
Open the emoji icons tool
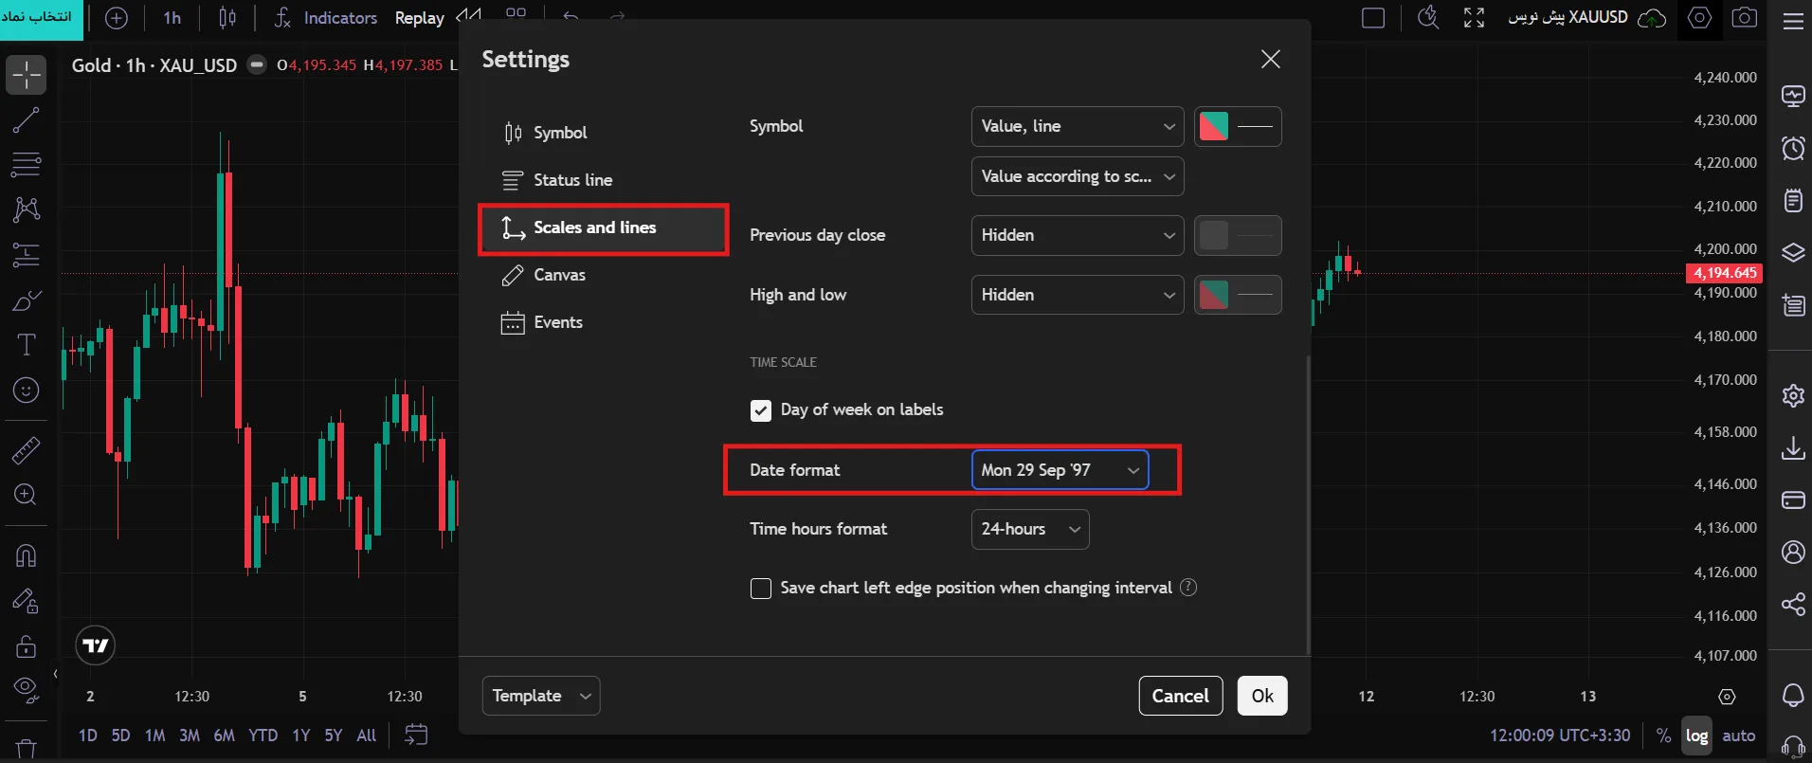26,390
